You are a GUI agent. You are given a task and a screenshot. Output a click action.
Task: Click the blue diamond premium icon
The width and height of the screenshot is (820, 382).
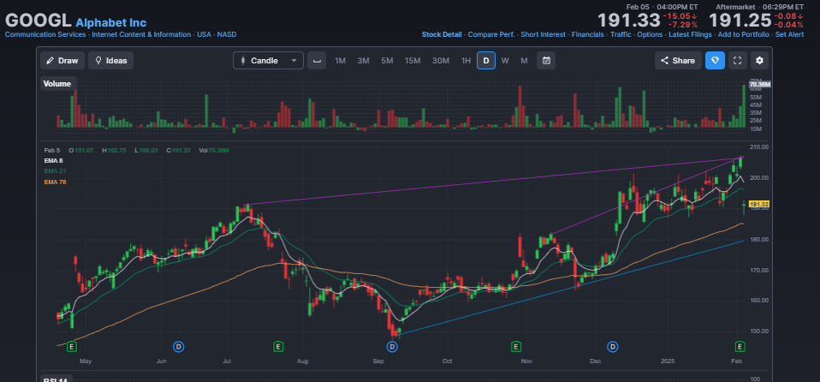[x=715, y=61]
